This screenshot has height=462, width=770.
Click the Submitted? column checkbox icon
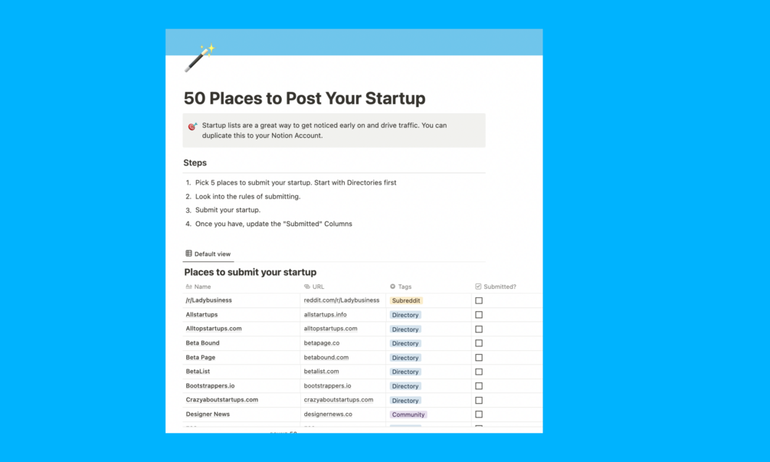478,287
